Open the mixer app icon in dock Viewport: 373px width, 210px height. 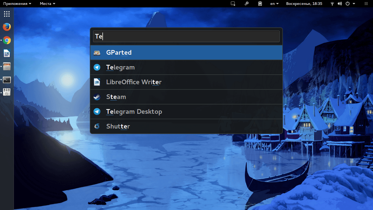pyautogui.click(x=7, y=92)
